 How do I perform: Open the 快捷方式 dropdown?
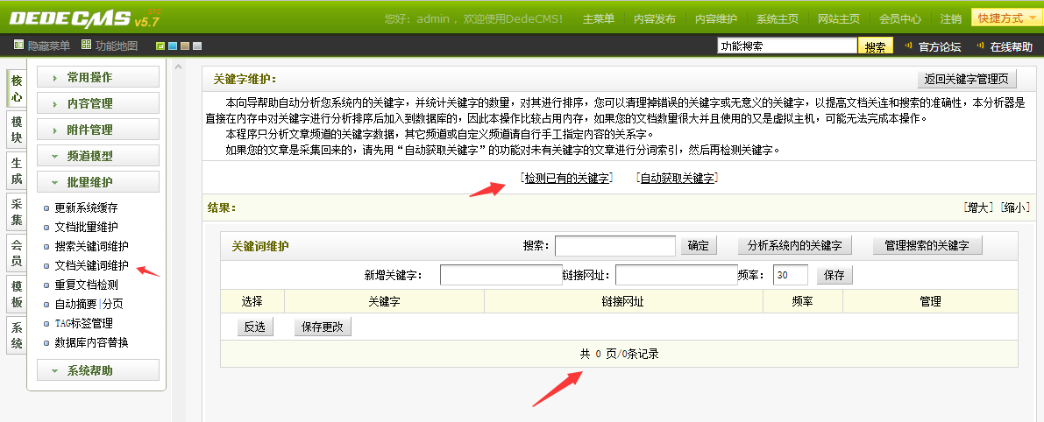[1005, 18]
